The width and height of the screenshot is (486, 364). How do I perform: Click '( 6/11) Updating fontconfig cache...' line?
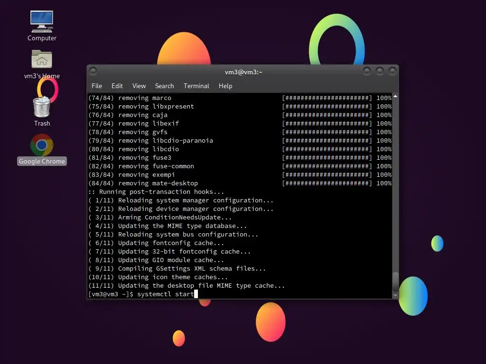(x=156, y=243)
